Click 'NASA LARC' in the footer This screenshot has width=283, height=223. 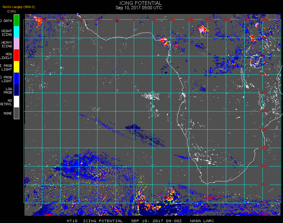point(202,221)
